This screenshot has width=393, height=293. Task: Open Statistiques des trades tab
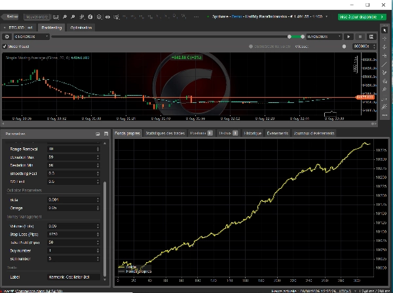pyautogui.click(x=165, y=133)
